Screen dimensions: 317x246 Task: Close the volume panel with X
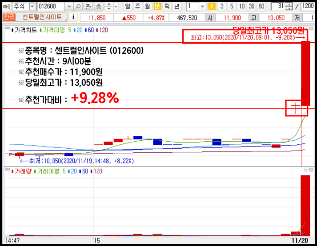click(x=311, y=170)
